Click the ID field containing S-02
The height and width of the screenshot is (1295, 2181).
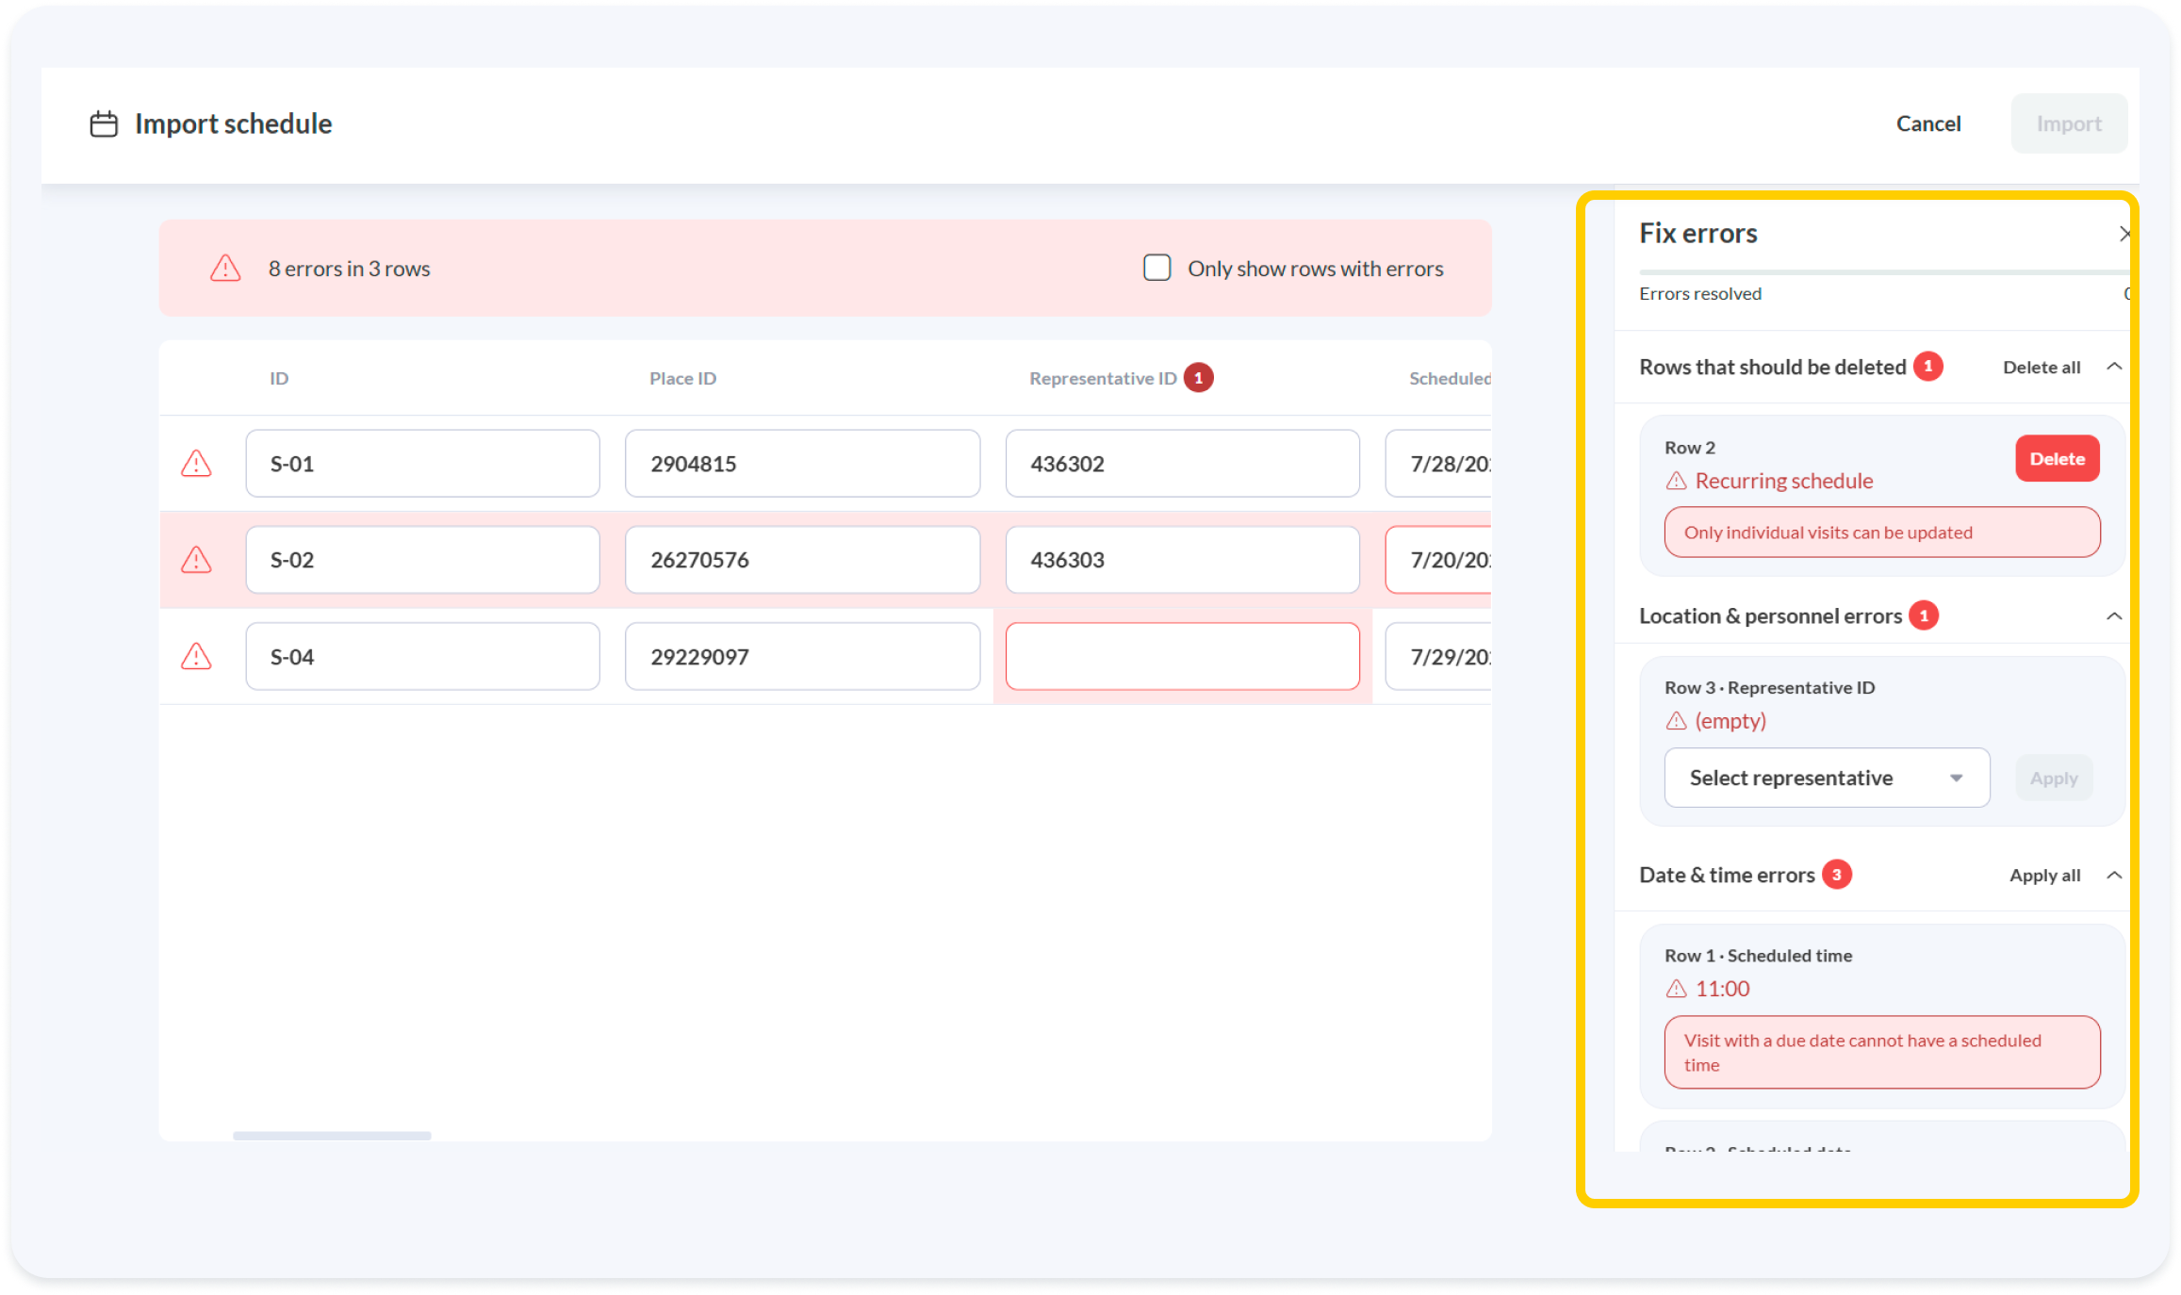422,559
